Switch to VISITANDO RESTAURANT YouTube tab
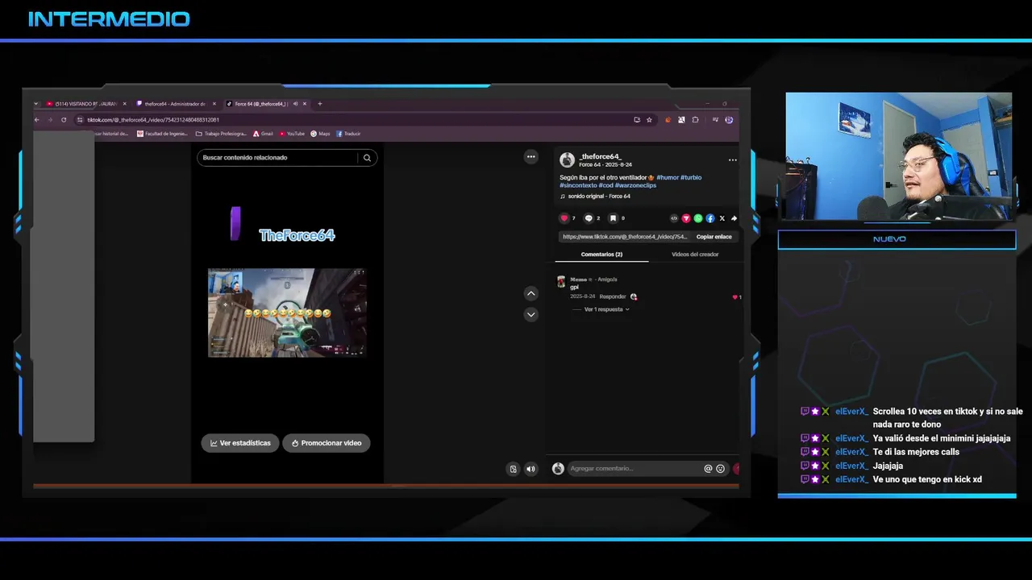This screenshot has width=1032, height=580. click(x=85, y=104)
